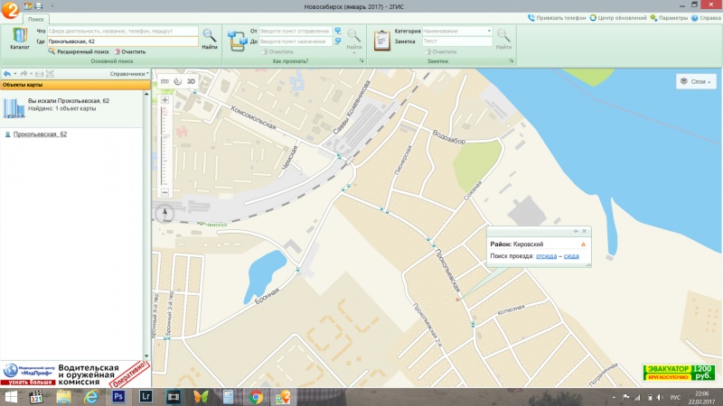Open the forward arrow history dropdown

point(32,74)
